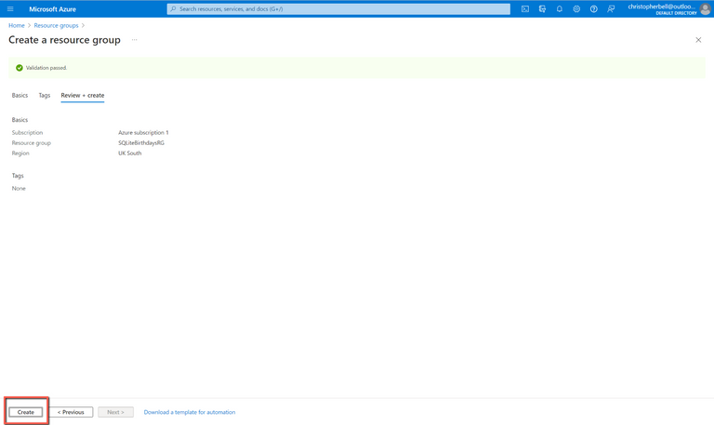The image size is (714, 425).
Task: Show notifications via the bell icon
Action: point(560,9)
